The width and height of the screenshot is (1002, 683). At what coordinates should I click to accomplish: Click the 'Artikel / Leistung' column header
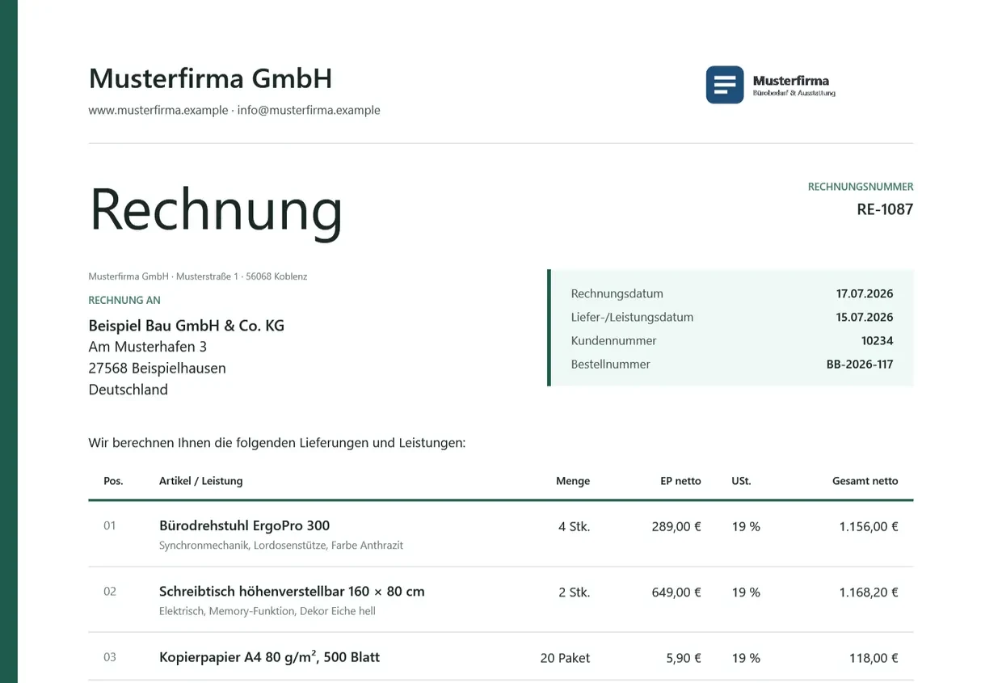click(200, 480)
